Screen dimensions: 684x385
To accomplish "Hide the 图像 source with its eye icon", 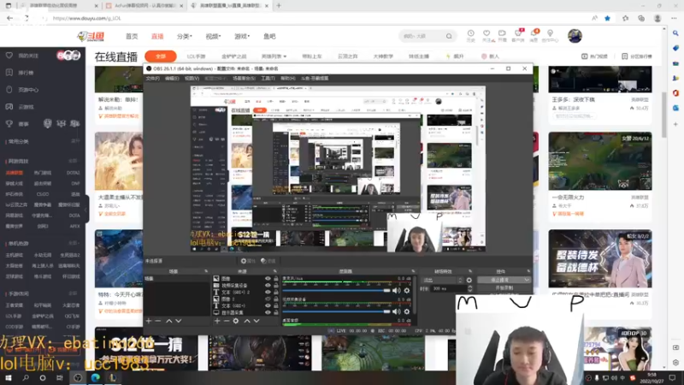I will (x=268, y=279).
